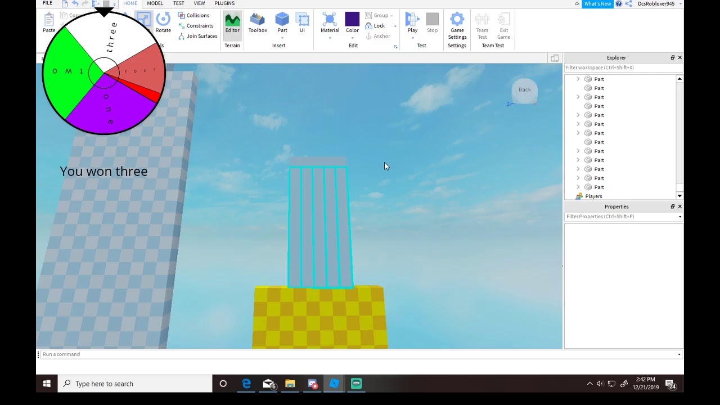The image size is (720, 405).
Task: Click the Redo arrow in quick access bar
Action: (85, 3)
